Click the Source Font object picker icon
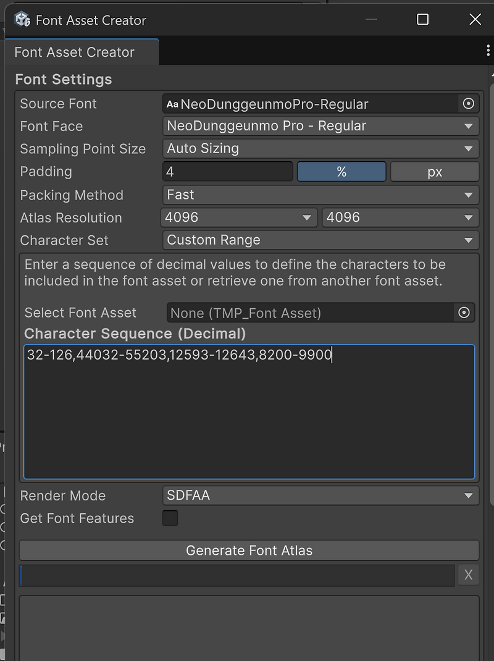The image size is (494, 661). pyautogui.click(x=468, y=104)
